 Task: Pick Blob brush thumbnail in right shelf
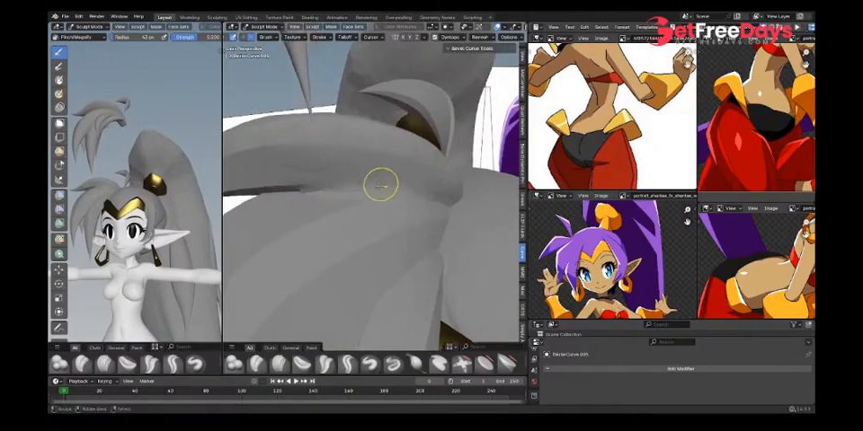(x=235, y=364)
